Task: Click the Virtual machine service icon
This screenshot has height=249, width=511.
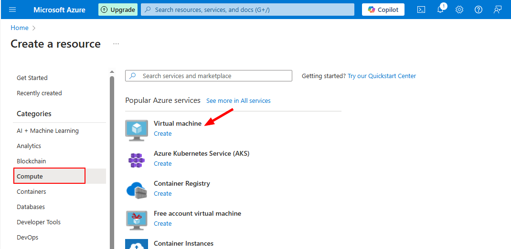Action: (137, 130)
